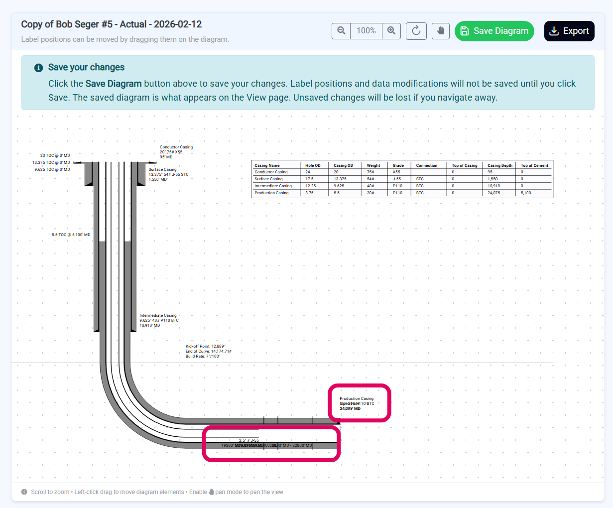Click the Intermediate Casing label on the diagram
The width and height of the screenshot is (613, 508).
(x=159, y=320)
